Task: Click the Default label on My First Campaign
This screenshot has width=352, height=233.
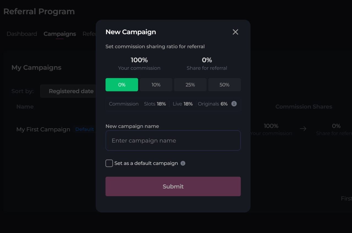Action: [x=85, y=129]
